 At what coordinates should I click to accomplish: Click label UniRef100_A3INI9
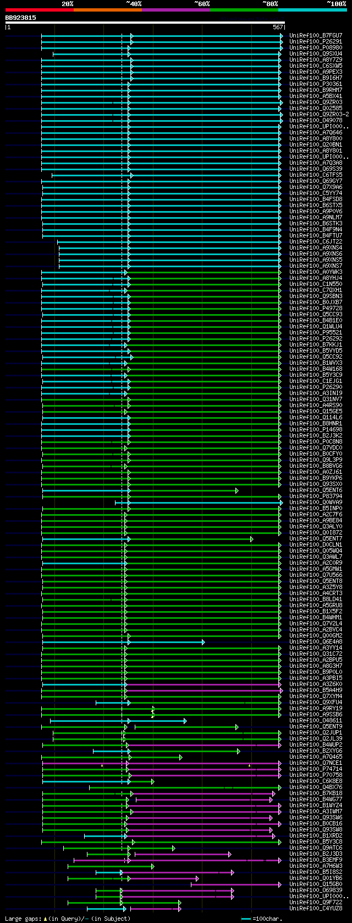coord(316,393)
